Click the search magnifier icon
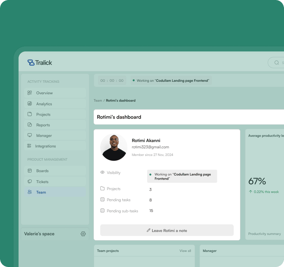 277,63
